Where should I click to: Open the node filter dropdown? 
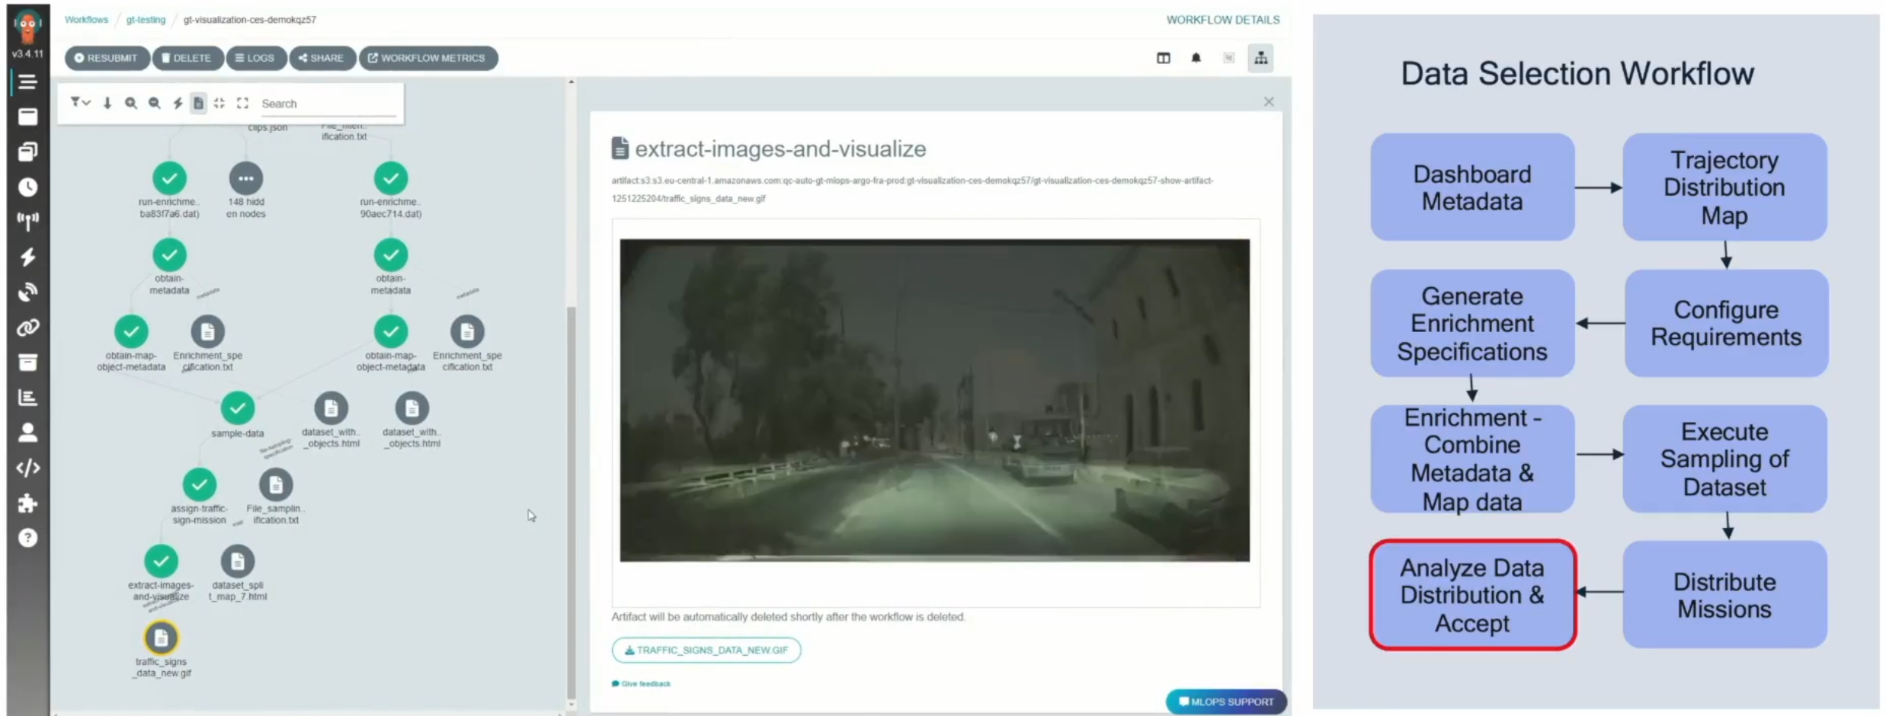coord(80,103)
